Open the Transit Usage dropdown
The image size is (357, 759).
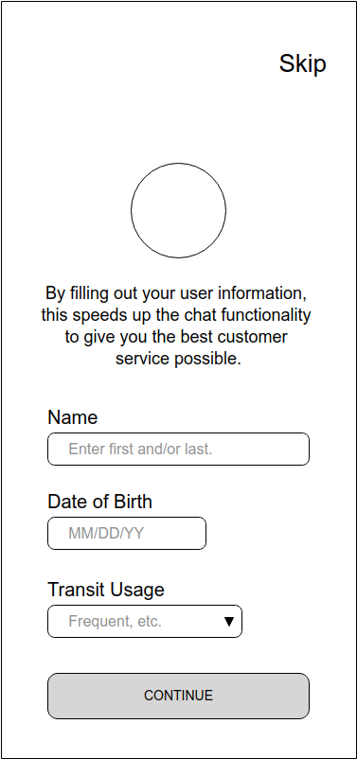[x=145, y=622]
